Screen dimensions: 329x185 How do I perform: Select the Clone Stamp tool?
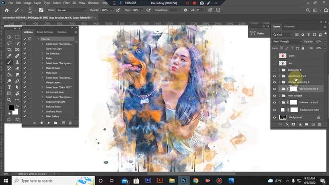pyautogui.click(x=17, y=62)
